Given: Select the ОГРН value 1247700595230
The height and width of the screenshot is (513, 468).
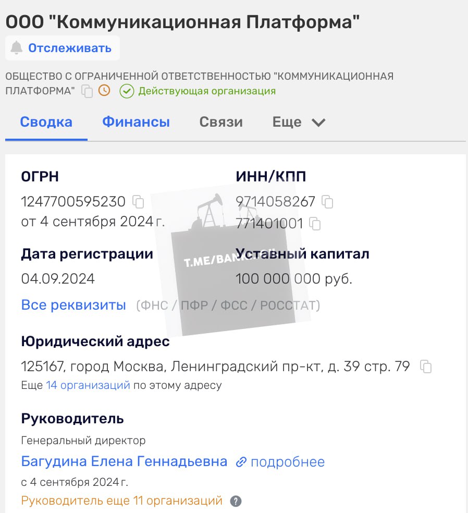Looking at the screenshot, I should tap(73, 202).
